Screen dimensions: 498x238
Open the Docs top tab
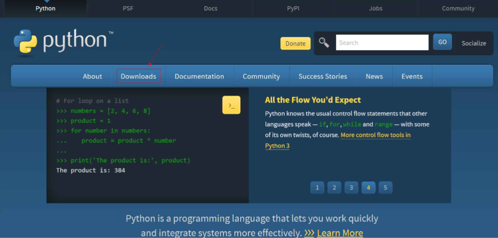point(210,9)
